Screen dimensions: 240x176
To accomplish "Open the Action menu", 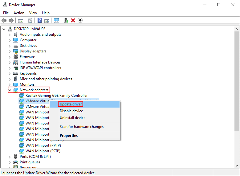I will pyautogui.click(x=19, y=13).
